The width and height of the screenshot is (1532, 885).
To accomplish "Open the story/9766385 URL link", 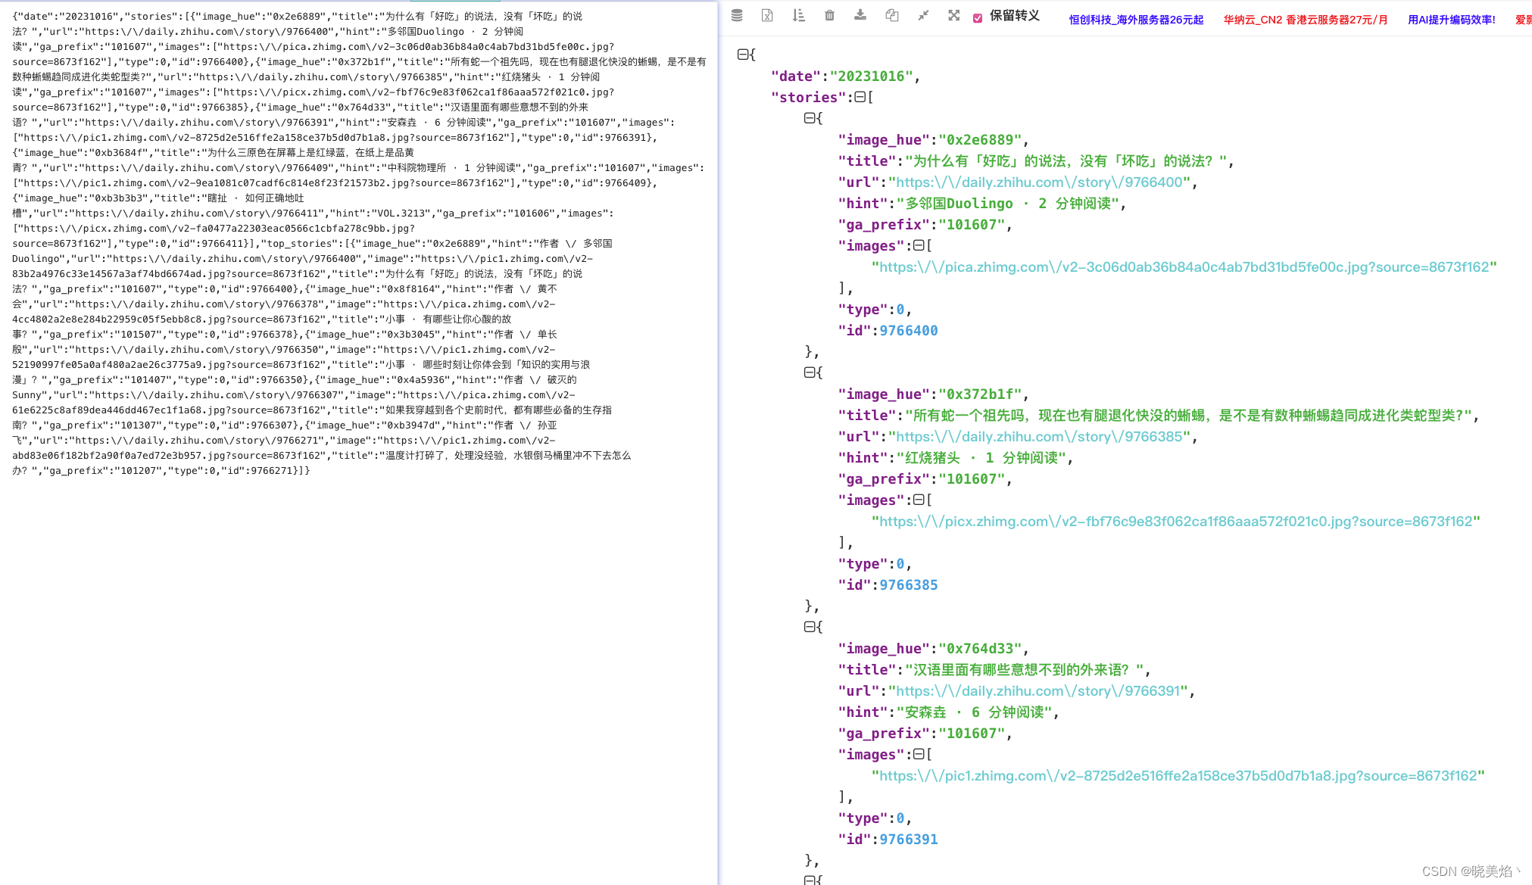I will [1040, 437].
